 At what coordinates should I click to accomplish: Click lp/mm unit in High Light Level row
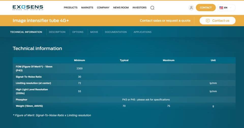pyautogui.click(x=213, y=91)
